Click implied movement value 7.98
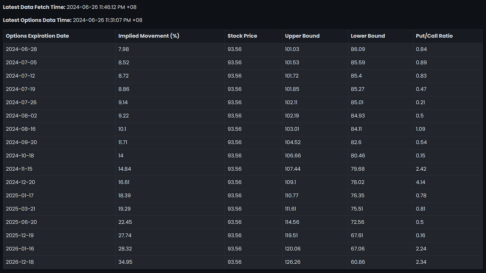486x273 pixels. pyautogui.click(x=124, y=49)
